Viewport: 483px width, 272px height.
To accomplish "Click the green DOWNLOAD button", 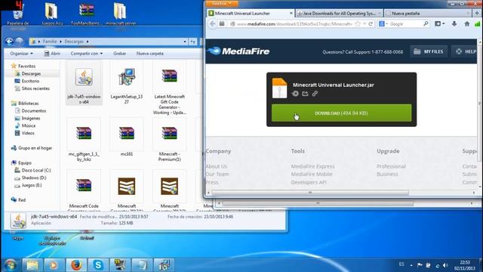I will coord(341,113).
